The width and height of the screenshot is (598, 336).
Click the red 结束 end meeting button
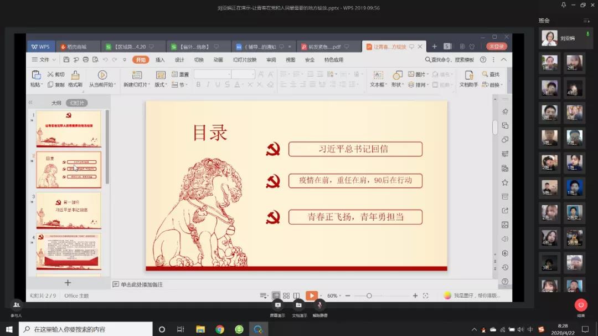pyautogui.click(x=580, y=304)
